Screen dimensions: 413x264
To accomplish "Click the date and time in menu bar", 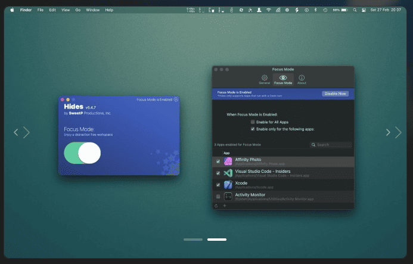I will click(x=386, y=10).
